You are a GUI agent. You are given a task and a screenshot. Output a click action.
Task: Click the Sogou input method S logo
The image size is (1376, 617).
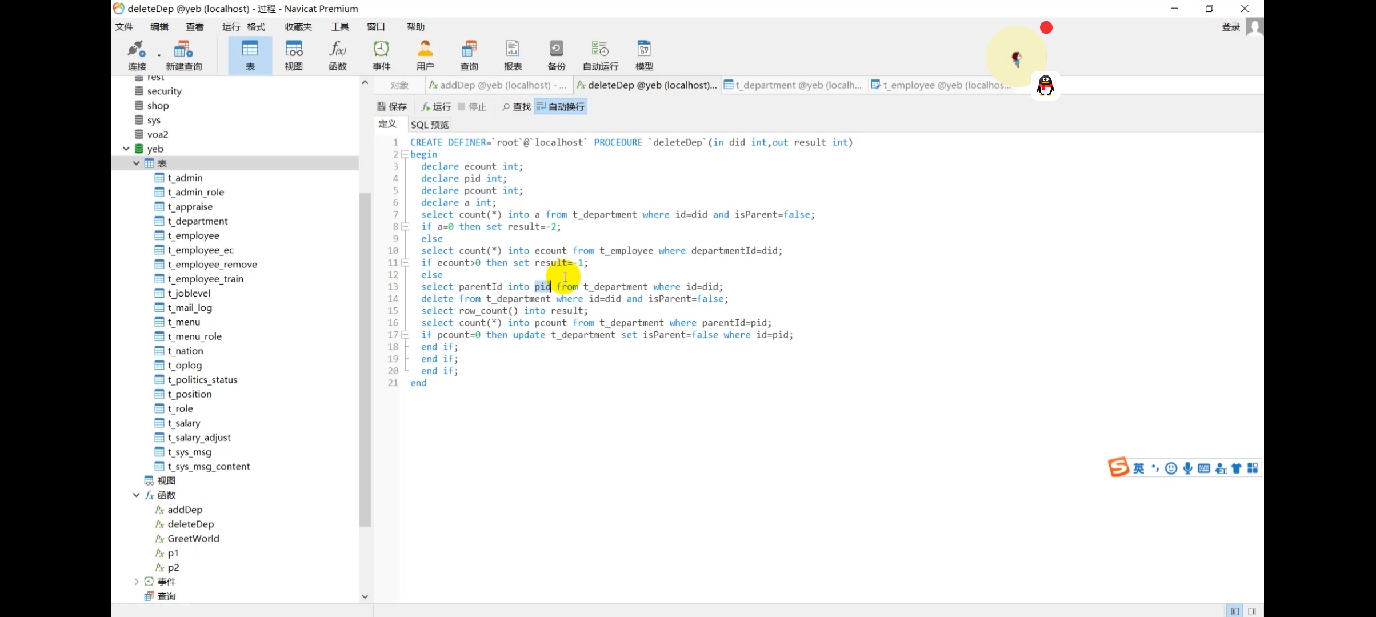(x=1118, y=467)
